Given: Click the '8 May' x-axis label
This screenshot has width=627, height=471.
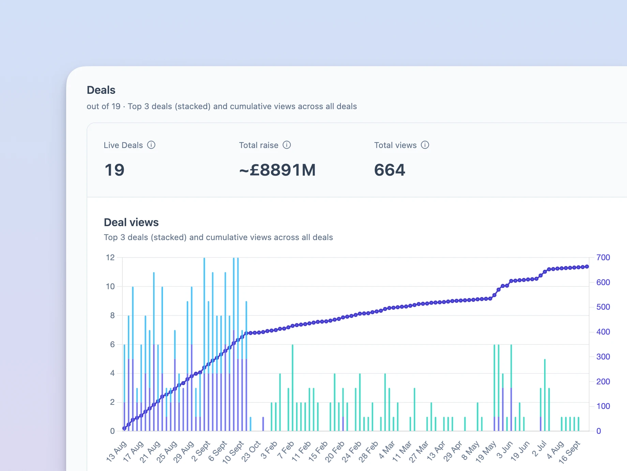Looking at the screenshot, I should (x=470, y=450).
